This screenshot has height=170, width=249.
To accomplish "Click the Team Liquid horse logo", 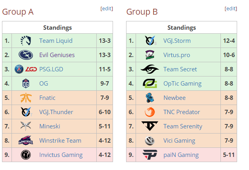I will 26,41.
